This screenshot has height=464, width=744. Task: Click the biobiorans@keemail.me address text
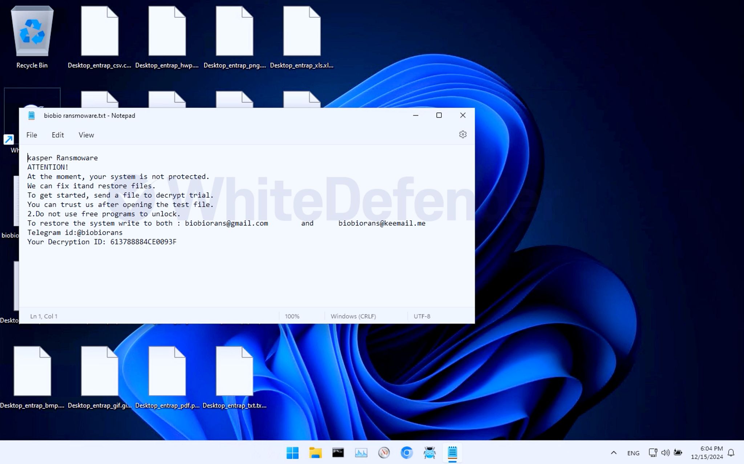tap(382, 223)
